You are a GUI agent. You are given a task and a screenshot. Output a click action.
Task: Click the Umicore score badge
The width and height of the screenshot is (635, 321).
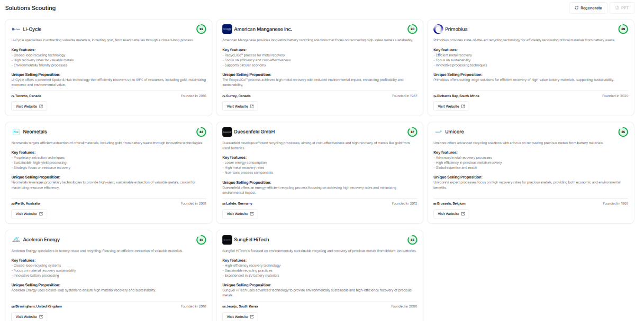pos(623,132)
